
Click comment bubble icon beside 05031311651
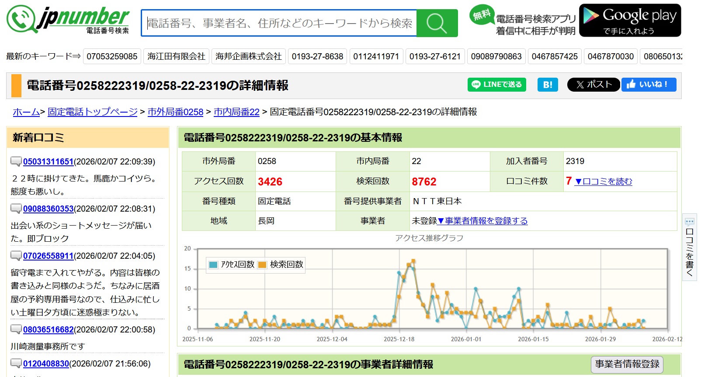[16, 161]
